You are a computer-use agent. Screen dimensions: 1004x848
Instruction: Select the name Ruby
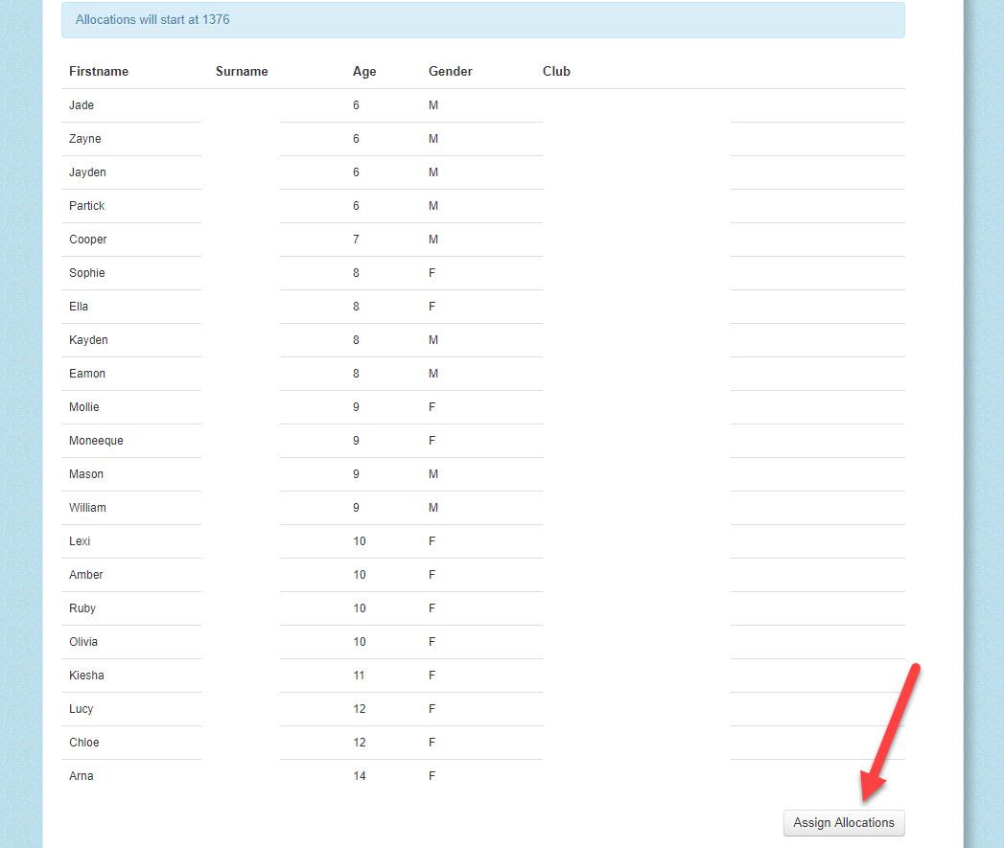tap(82, 608)
